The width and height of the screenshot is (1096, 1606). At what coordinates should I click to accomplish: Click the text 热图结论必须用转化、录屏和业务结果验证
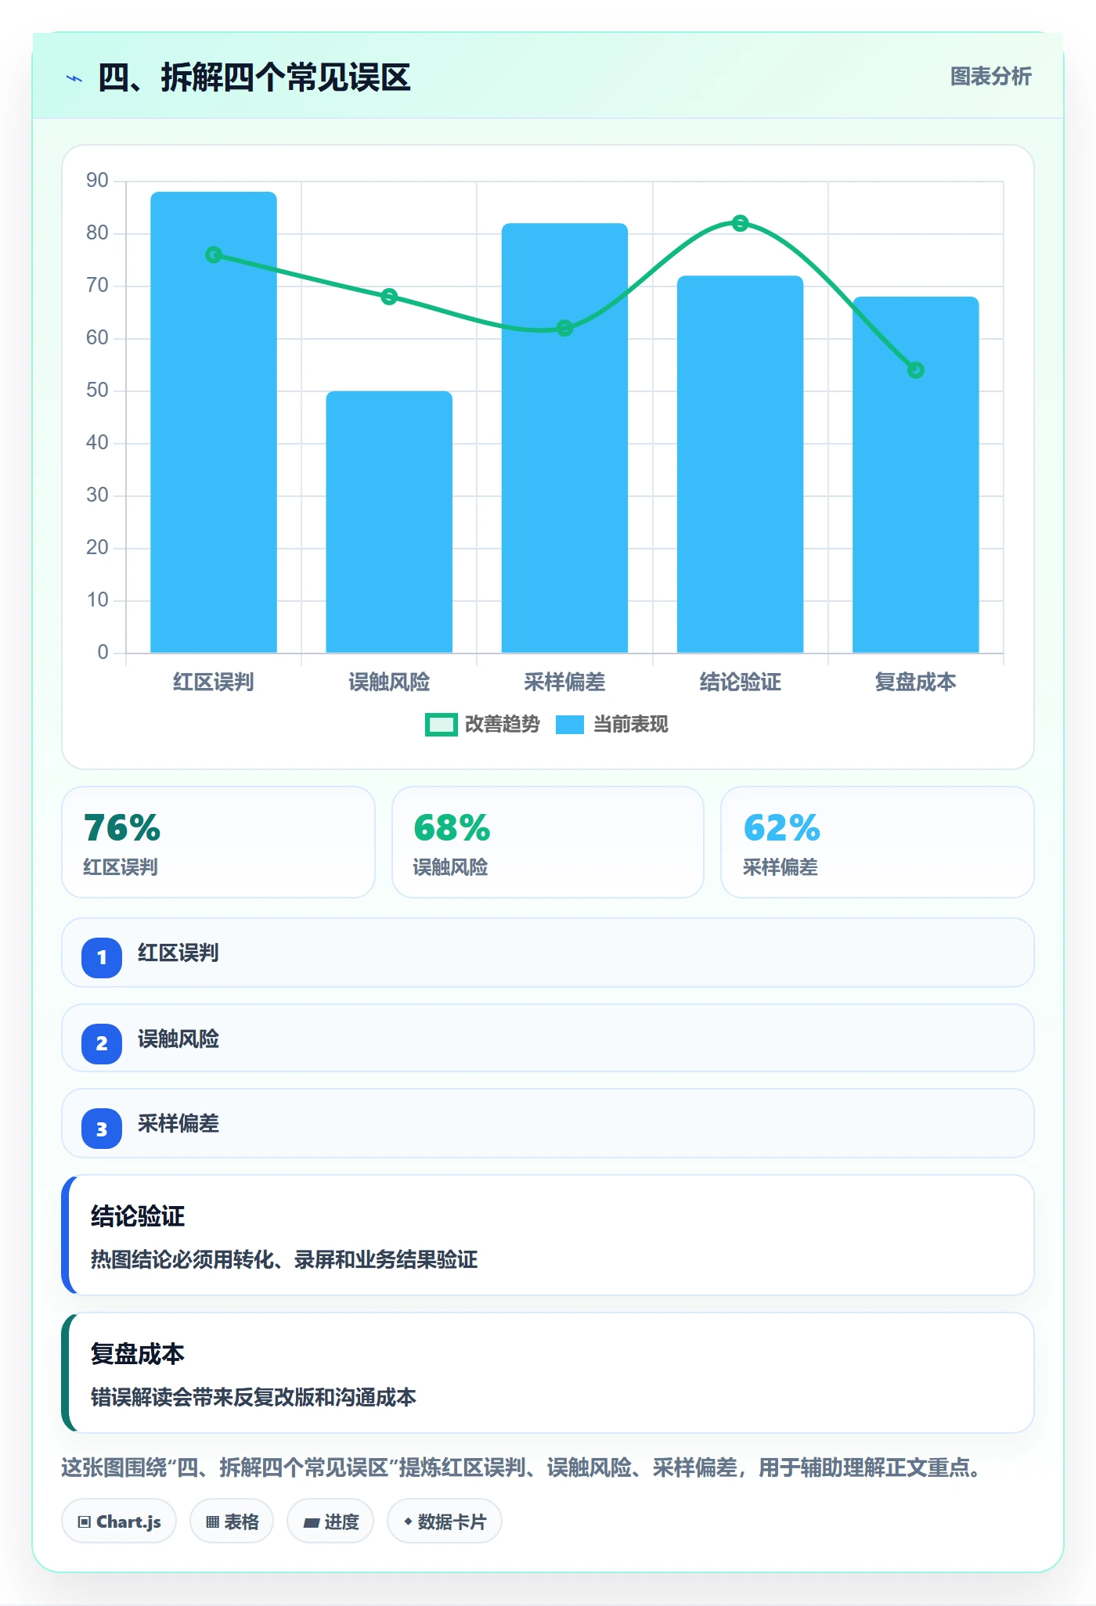tap(284, 1259)
